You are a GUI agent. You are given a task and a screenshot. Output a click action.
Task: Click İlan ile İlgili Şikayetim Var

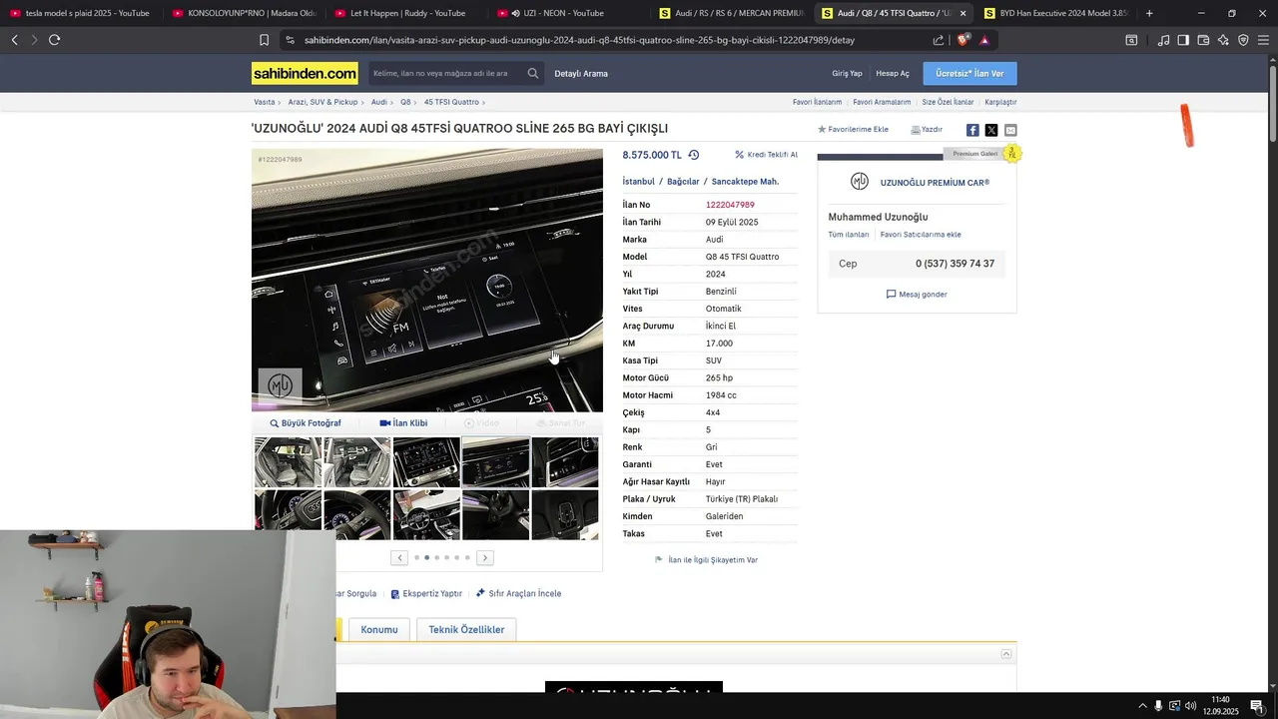pos(706,560)
